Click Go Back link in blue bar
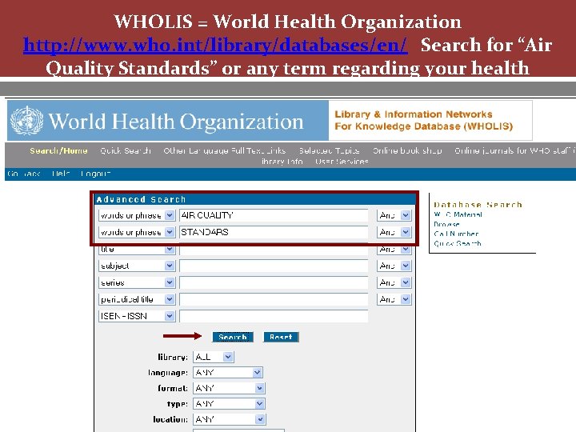The width and height of the screenshot is (576, 432). coord(23,174)
